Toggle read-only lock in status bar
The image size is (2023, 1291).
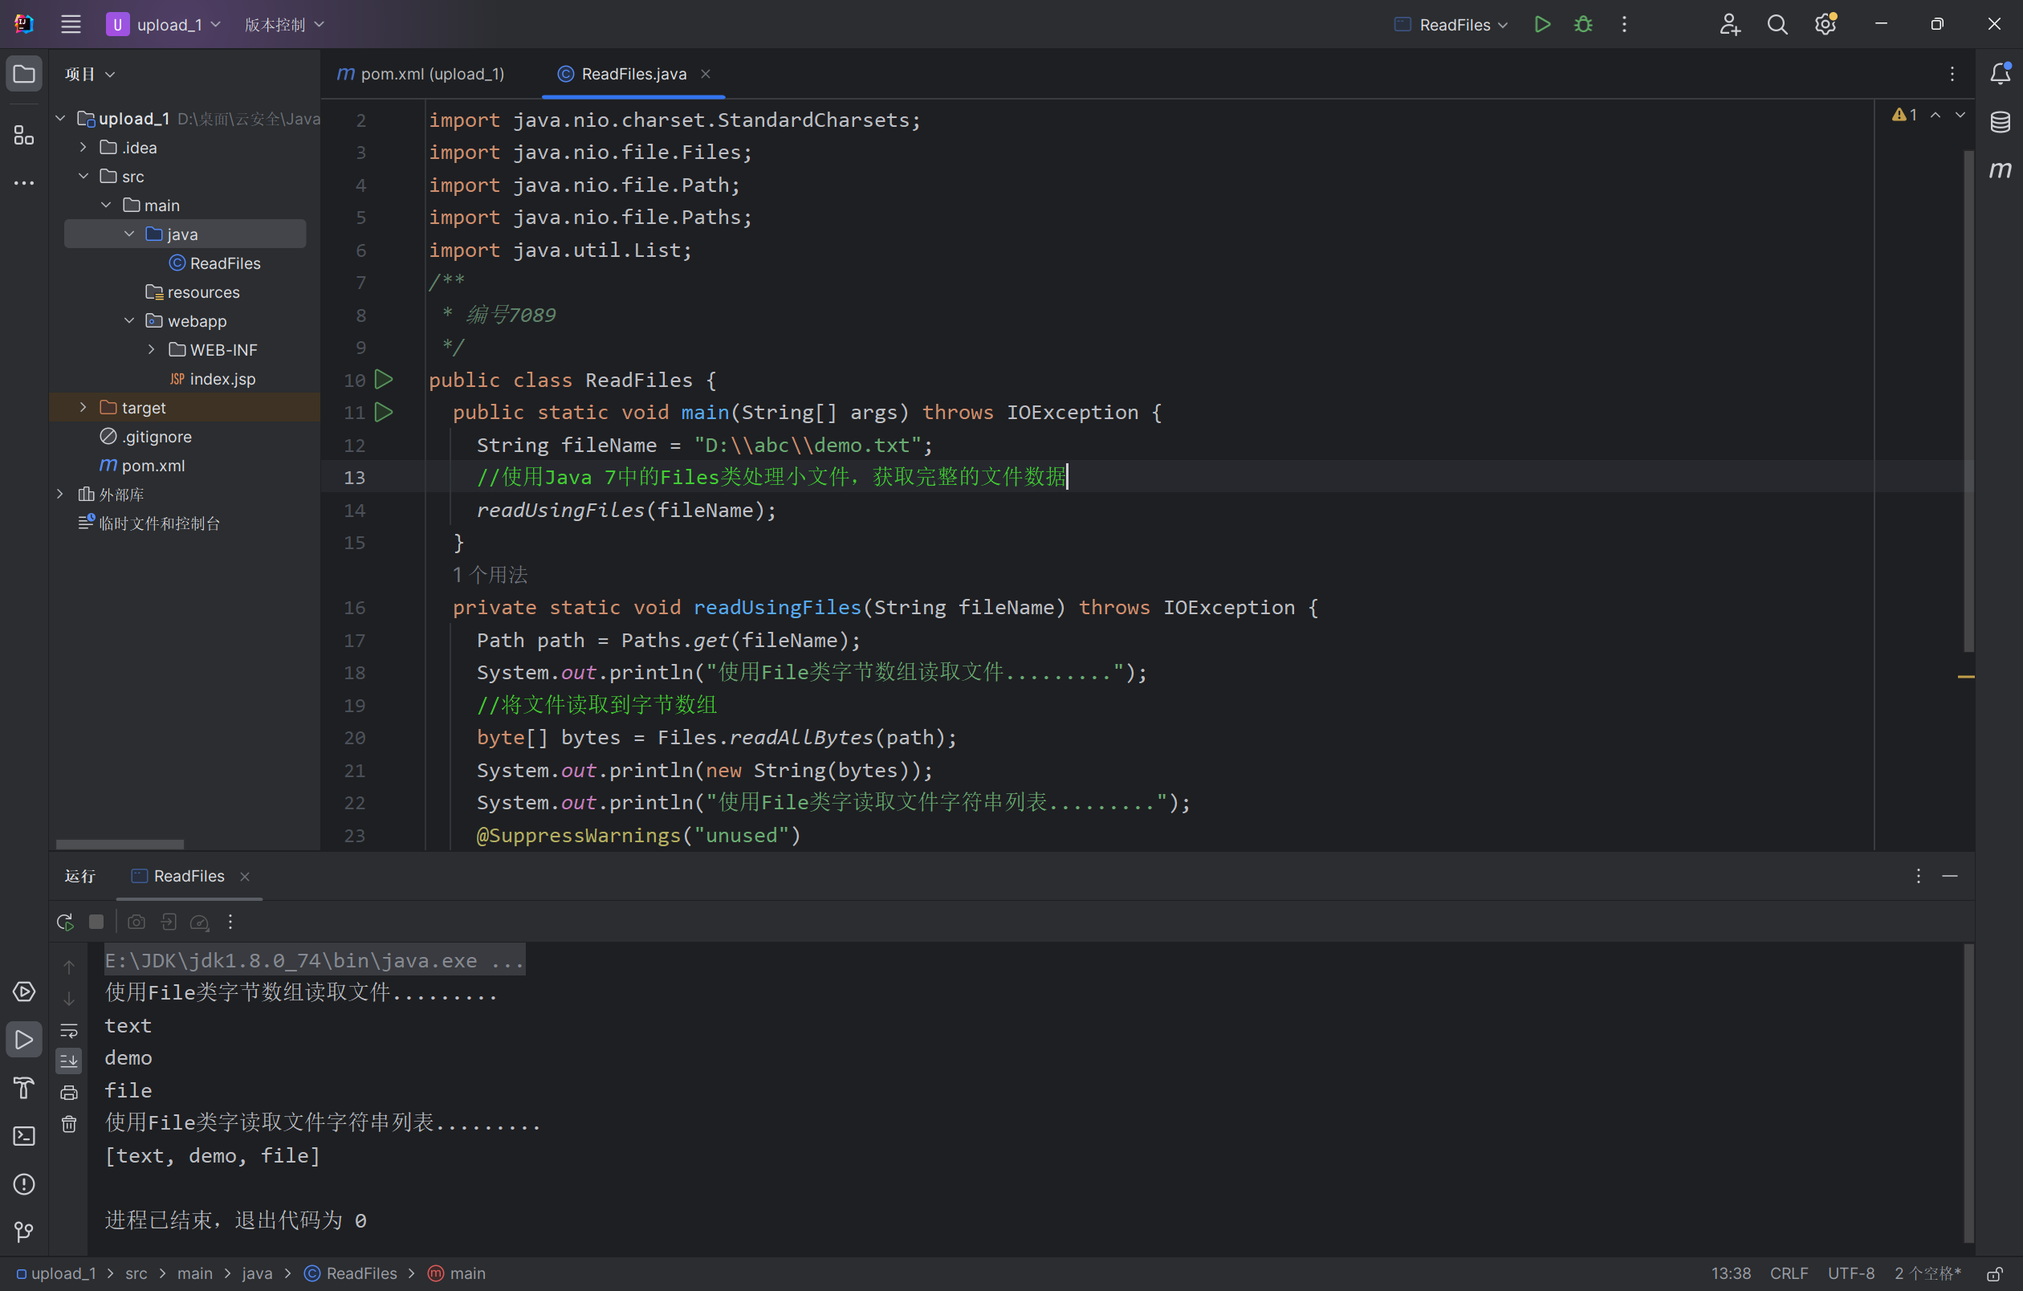(x=1994, y=1273)
